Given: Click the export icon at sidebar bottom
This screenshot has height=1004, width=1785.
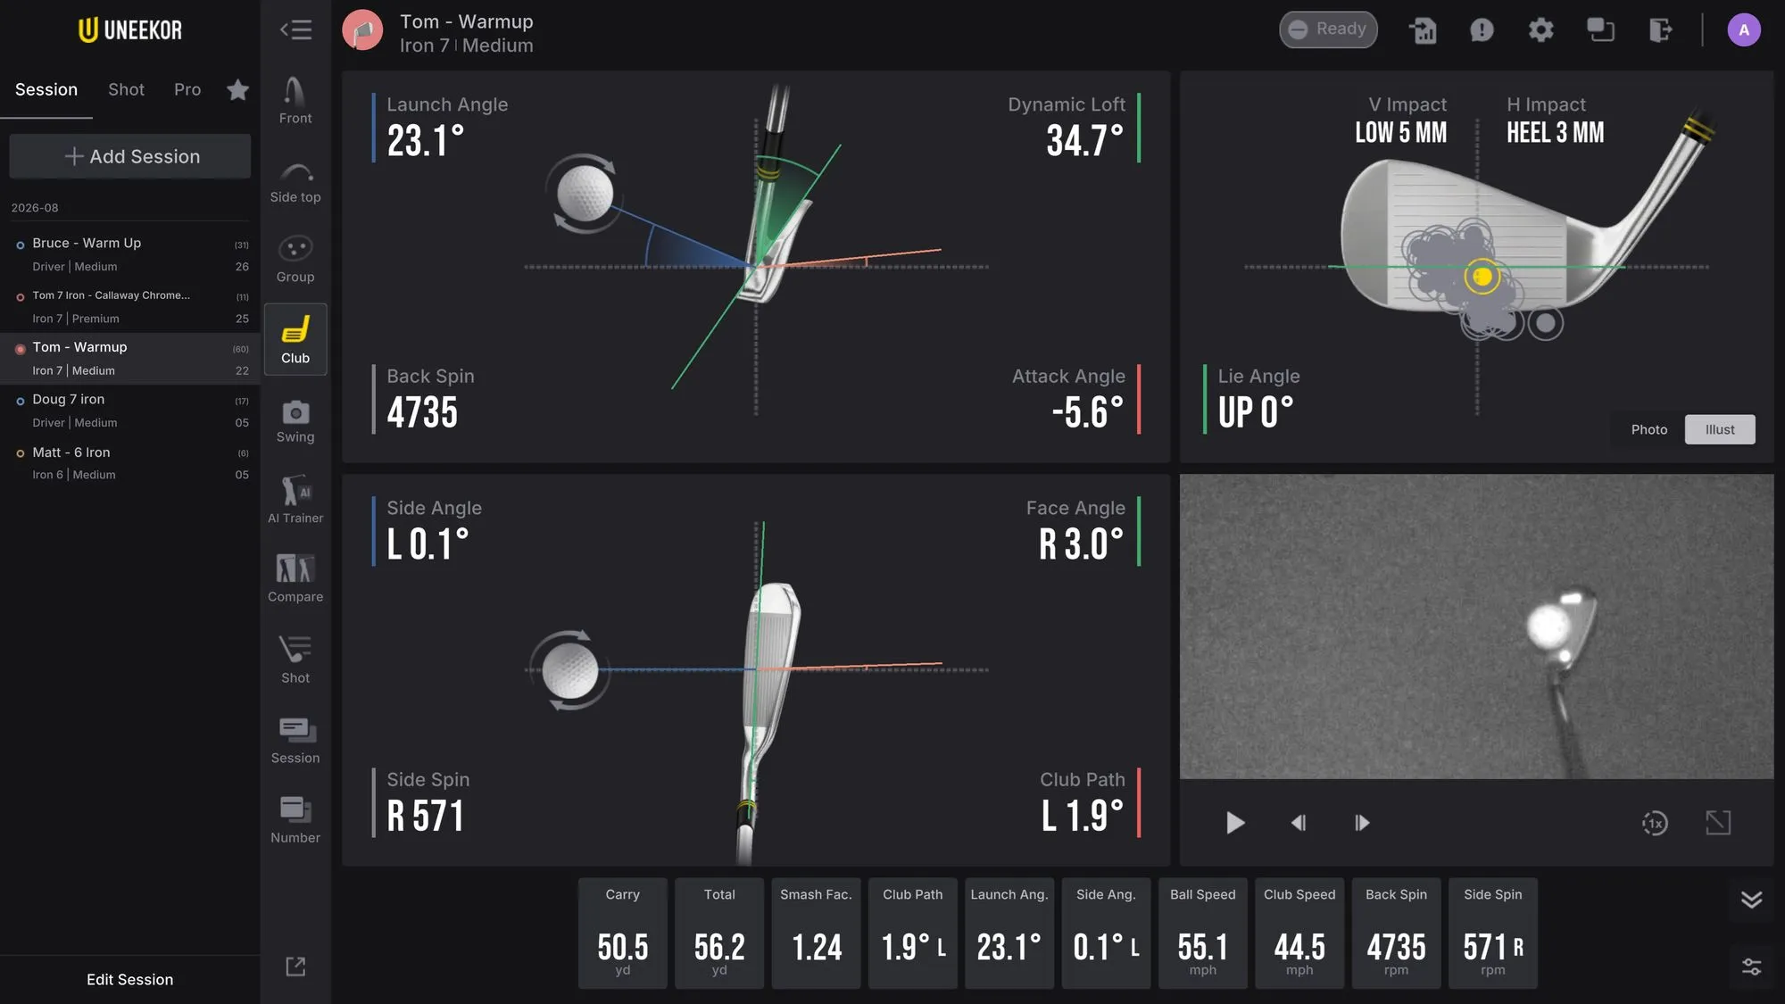Looking at the screenshot, I should tap(295, 967).
